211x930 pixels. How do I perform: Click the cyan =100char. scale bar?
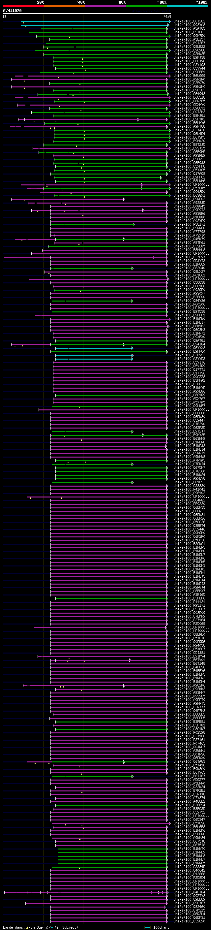coord(147,927)
